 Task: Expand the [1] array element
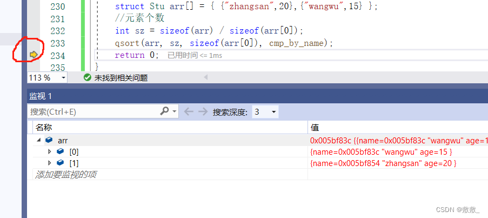pos(49,163)
